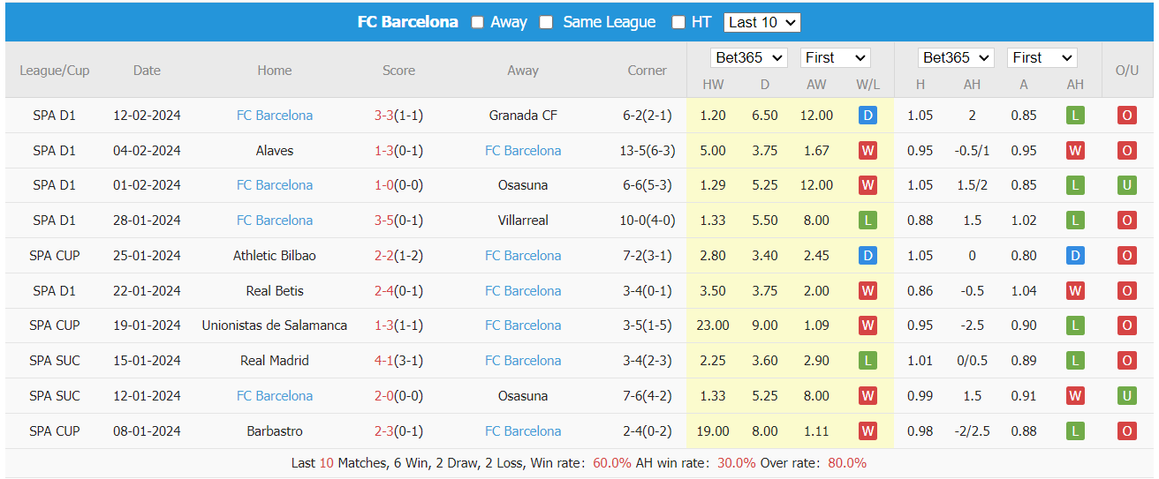Enable the Away checkbox filter
Image resolution: width=1159 pixels, height=479 pixels.
[x=478, y=22]
